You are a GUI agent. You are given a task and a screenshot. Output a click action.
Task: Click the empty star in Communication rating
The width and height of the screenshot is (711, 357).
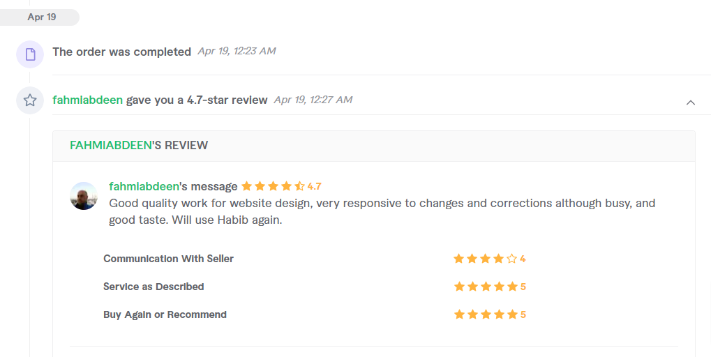click(x=511, y=259)
